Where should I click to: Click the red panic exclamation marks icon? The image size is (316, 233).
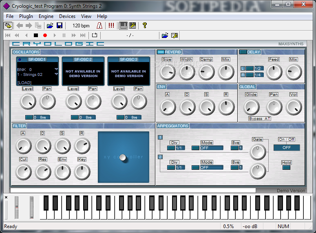pyautogui.click(x=111, y=25)
